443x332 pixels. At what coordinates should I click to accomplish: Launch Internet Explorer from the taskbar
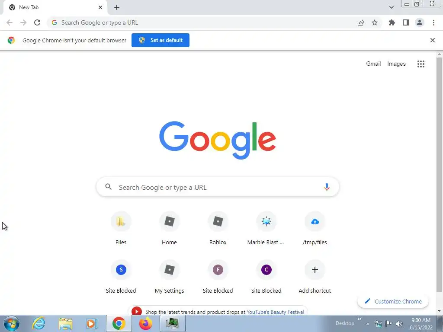(39, 323)
